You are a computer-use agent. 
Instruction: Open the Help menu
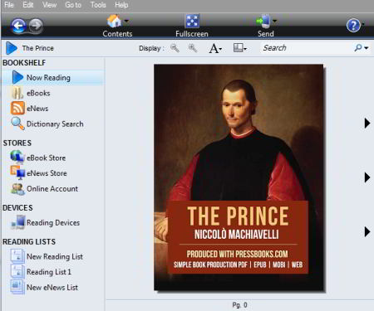(x=121, y=5)
